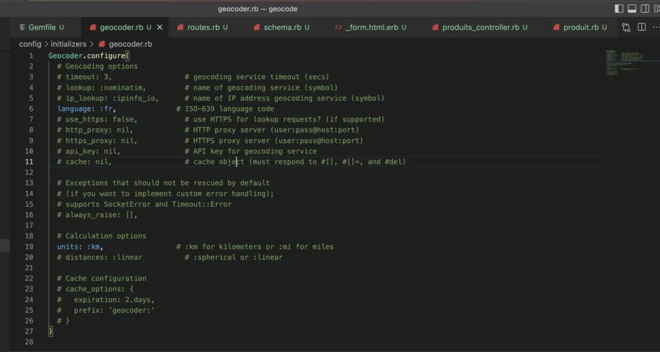Click the initializers breadcrumb segment

[x=68, y=44]
